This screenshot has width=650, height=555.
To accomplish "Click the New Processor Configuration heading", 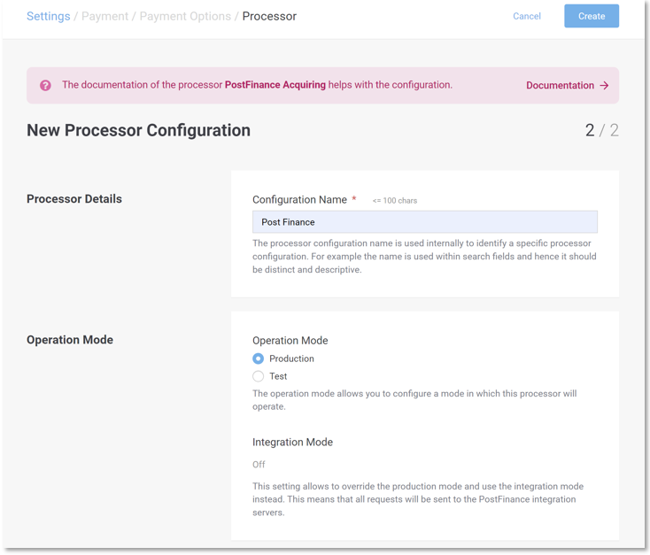I will click(x=138, y=130).
